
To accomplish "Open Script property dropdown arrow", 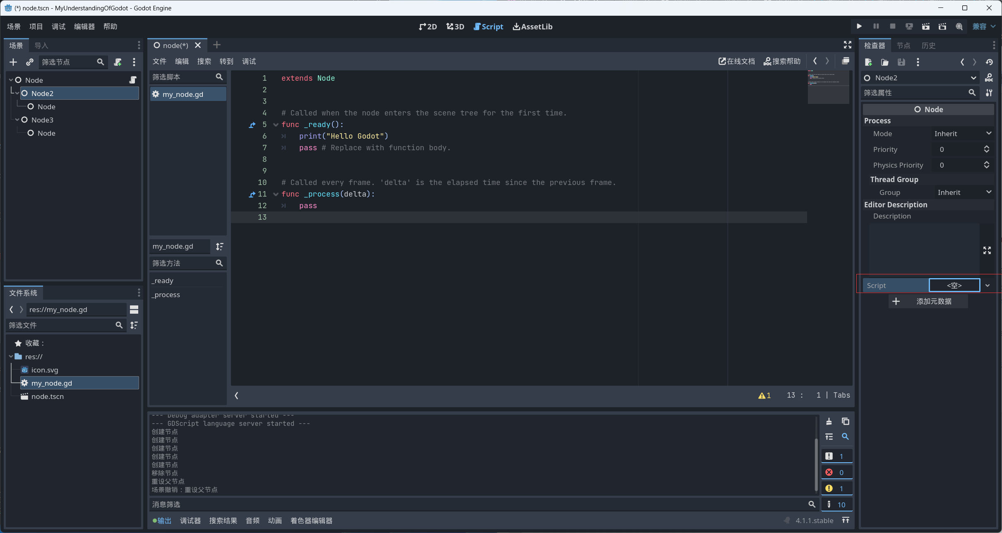I will click(x=988, y=286).
